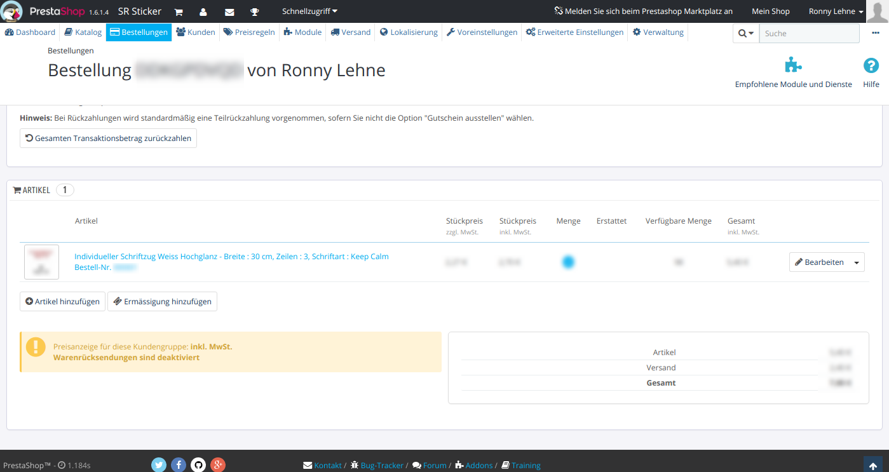Open the Module menu
889x472 pixels.
pos(303,32)
